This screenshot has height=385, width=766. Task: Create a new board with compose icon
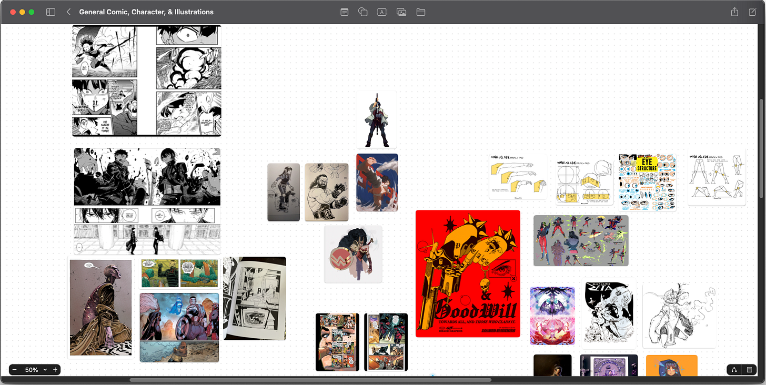click(x=752, y=12)
